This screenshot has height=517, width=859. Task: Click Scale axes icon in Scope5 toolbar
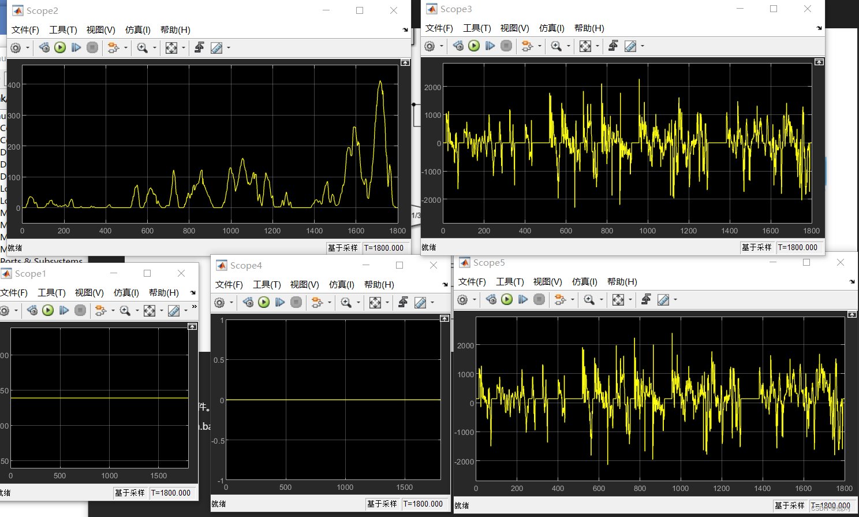tap(618, 300)
